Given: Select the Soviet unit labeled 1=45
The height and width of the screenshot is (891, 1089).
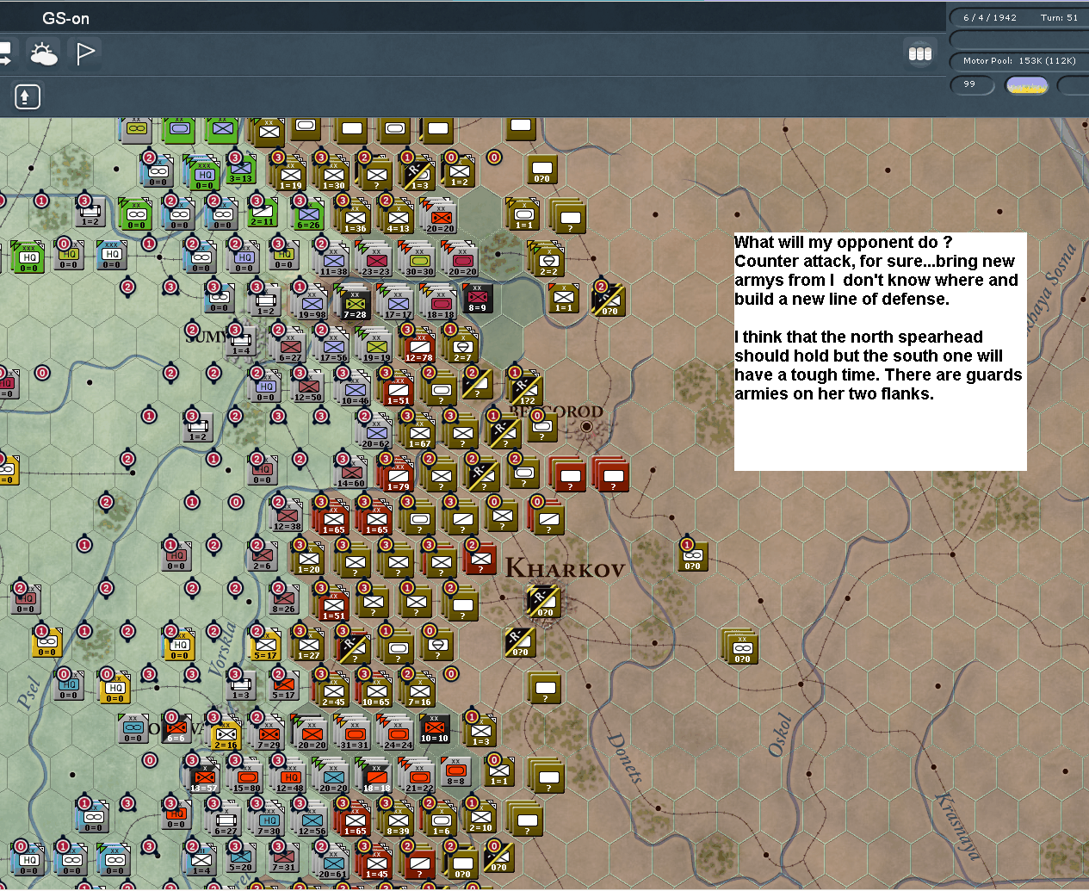Looking at the screenshot, I should click(376, 863).
